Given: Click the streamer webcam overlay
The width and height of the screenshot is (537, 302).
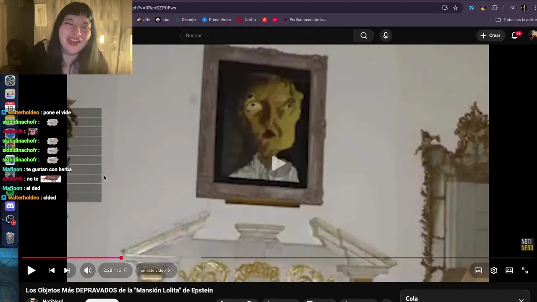Looking at the screenshot, I should click(x=66, y=37).
